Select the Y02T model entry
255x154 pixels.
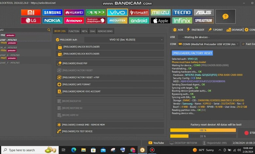(25, 60)
